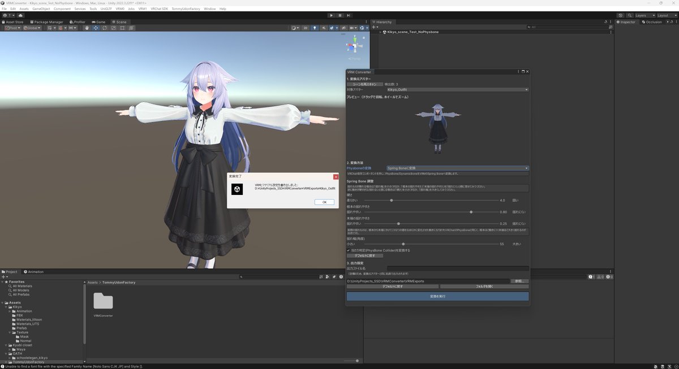Open the undo history icon near Layers
The image size is (679, 369).
pyautogui.click(x=621, y=15)
